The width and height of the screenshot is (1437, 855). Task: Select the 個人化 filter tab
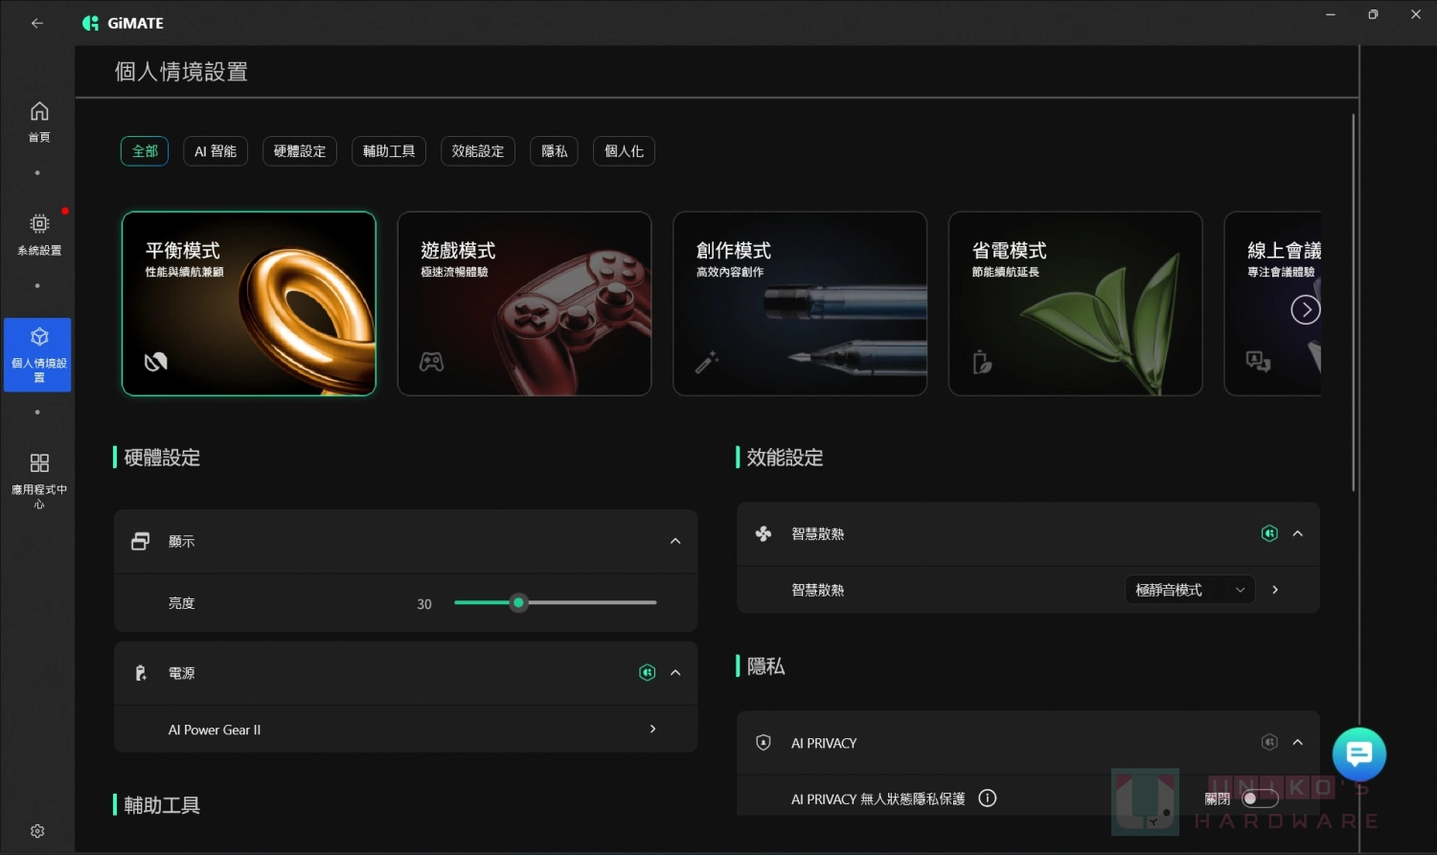pyautogui.click(x=624, y=151)
